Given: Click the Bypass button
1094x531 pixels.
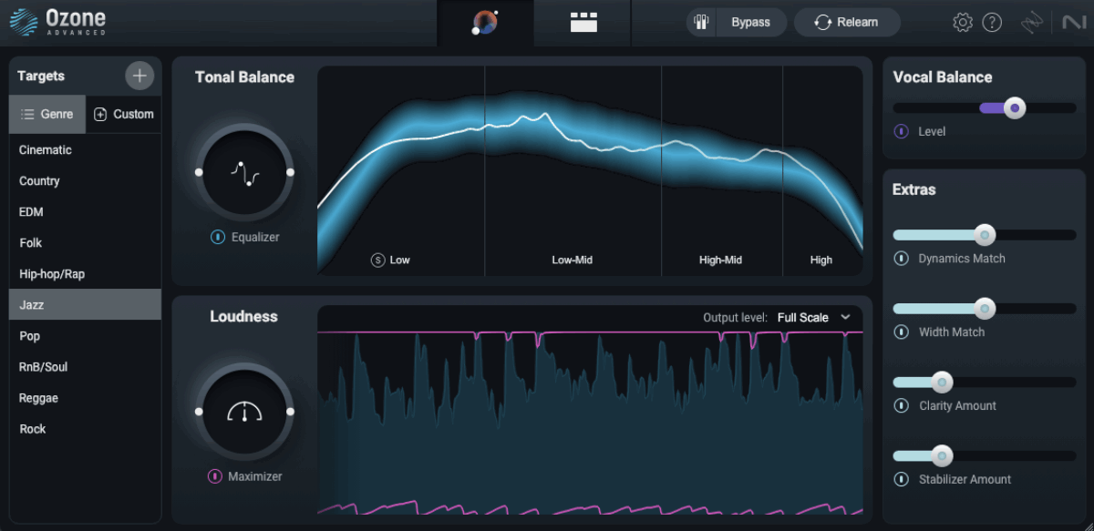Looking at the screenshot, I should point(750,22).
